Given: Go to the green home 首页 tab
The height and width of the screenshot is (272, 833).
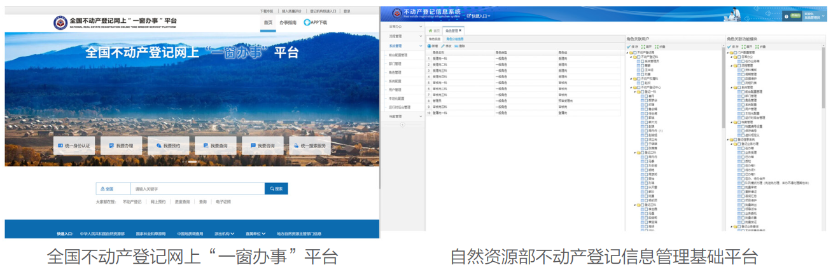Looking at the screenshot, I should click(434, 31).
